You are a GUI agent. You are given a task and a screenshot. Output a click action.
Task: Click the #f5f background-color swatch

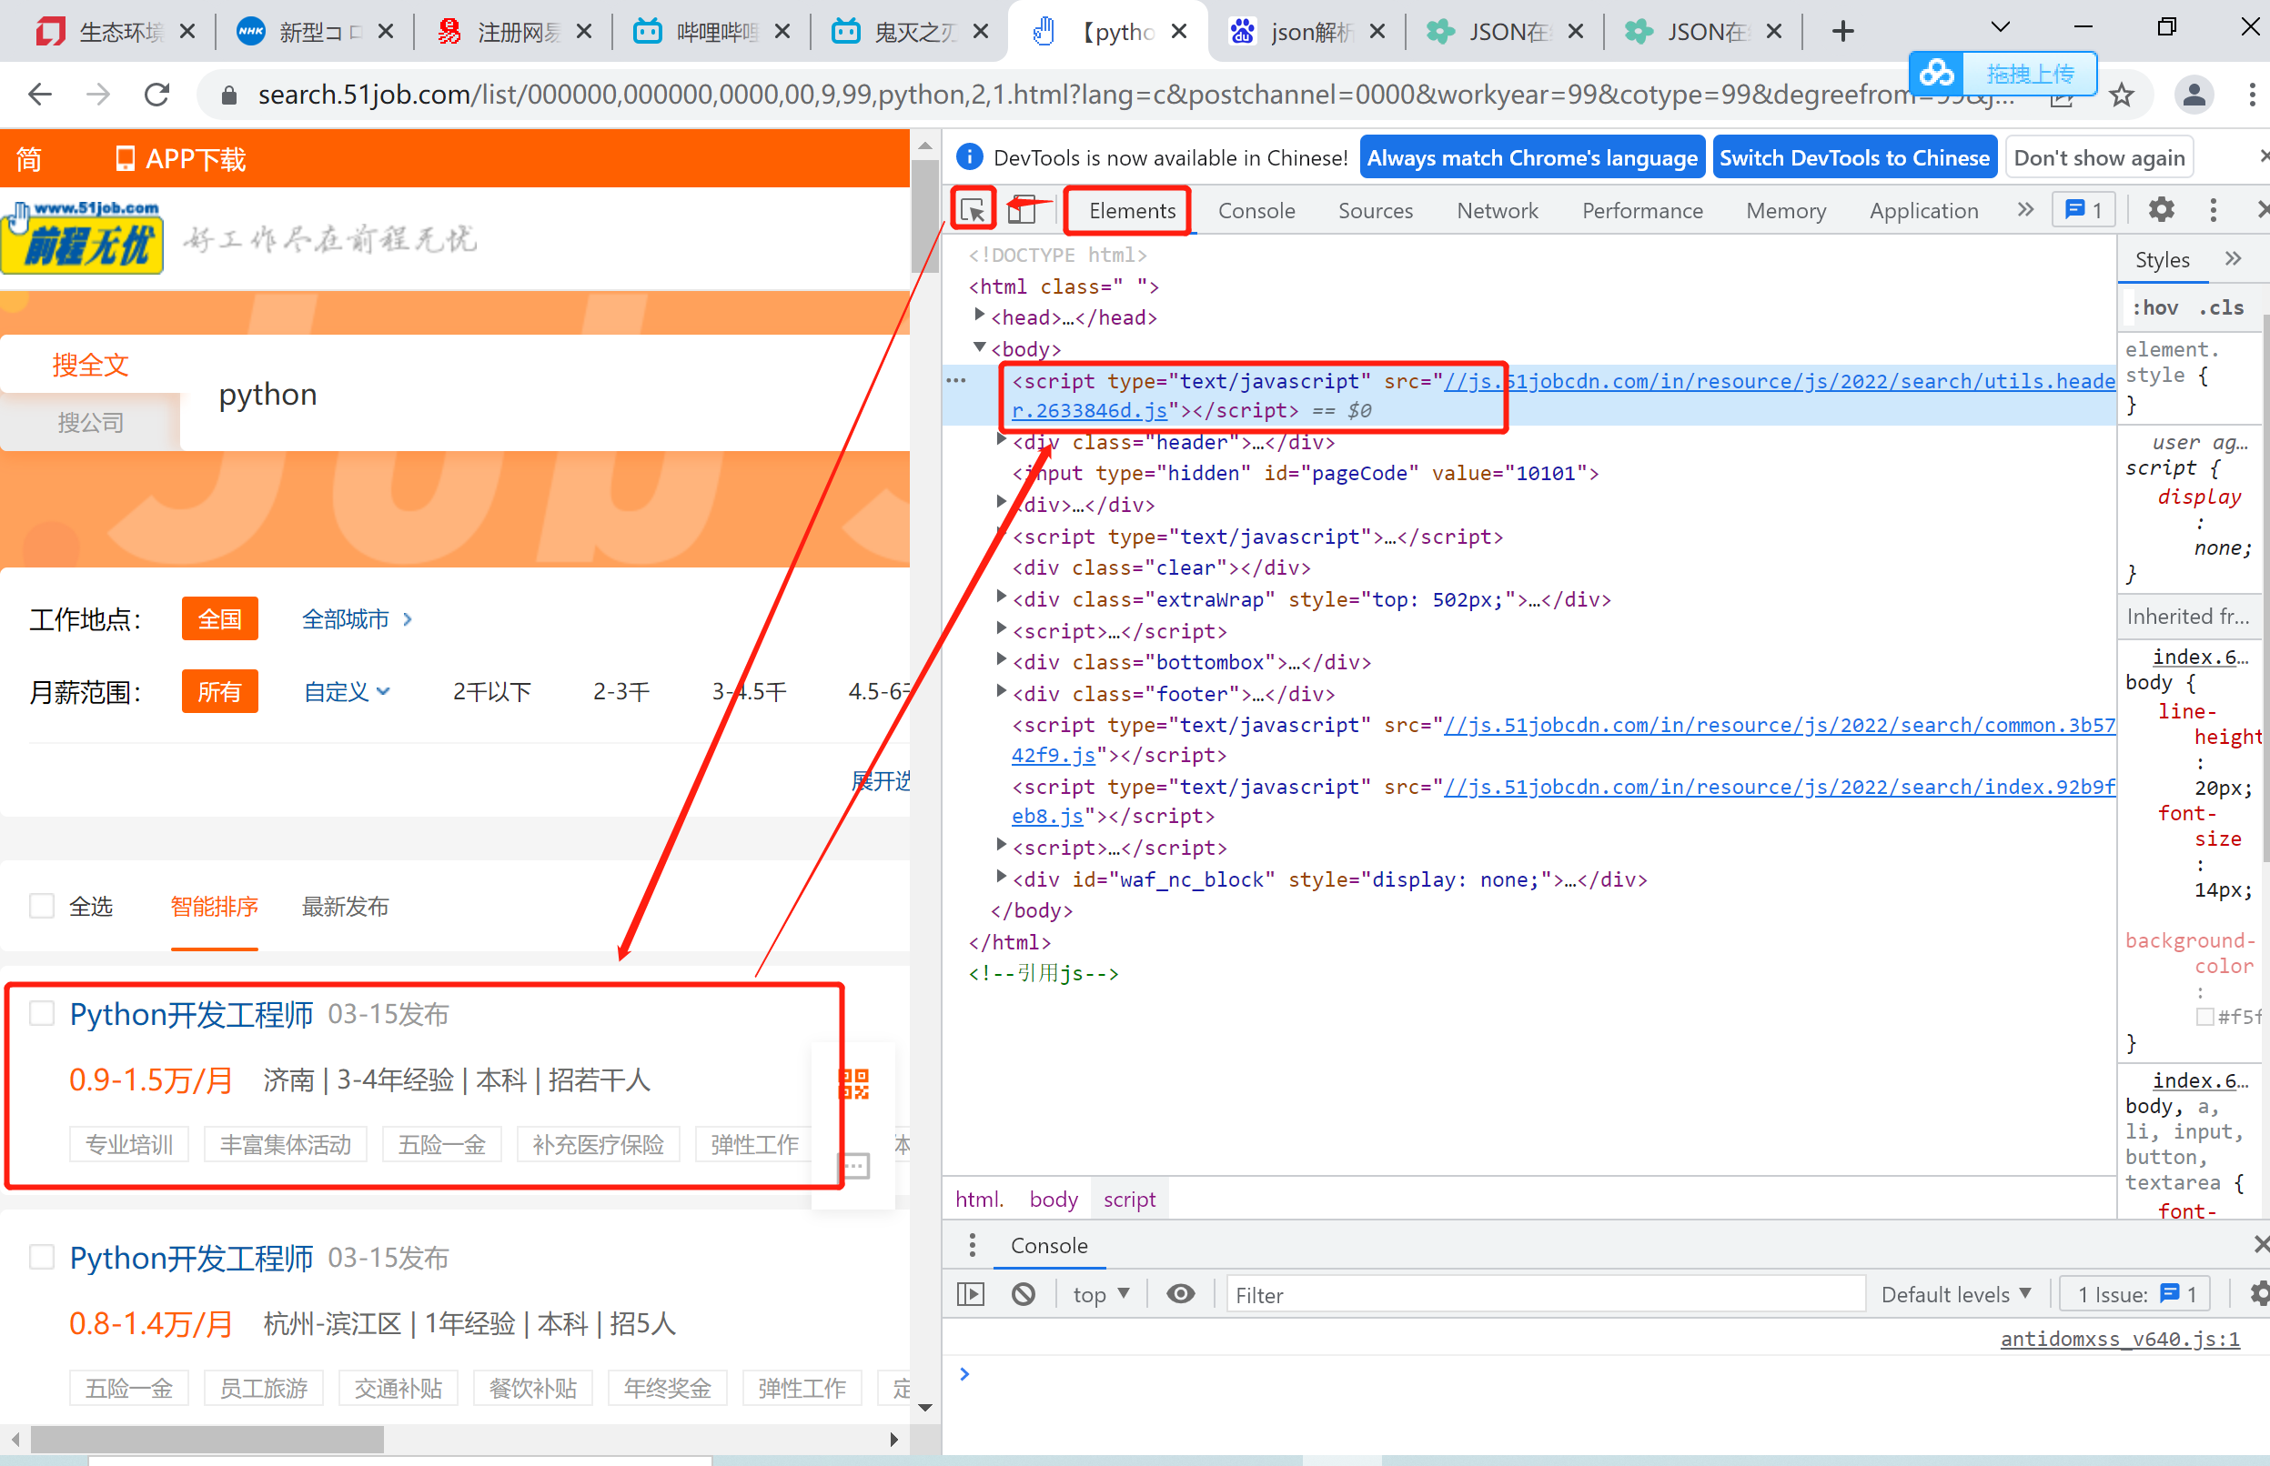2204,1017
